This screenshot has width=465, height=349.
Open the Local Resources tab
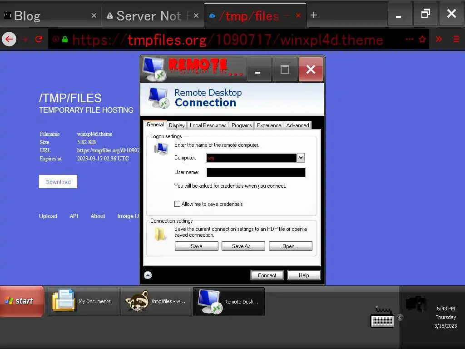208,125
